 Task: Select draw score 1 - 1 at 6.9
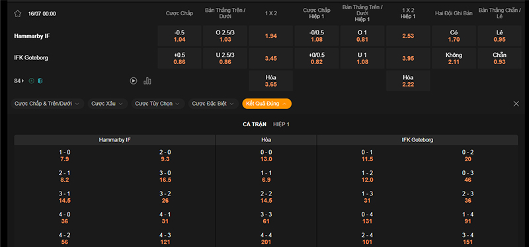click(266, 176)
